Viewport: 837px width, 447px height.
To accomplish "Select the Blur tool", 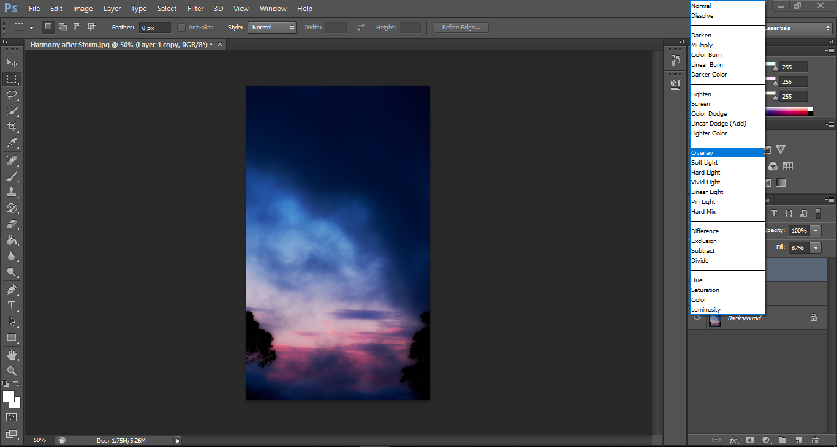I will pyautogui.click(x=12, y=256).
